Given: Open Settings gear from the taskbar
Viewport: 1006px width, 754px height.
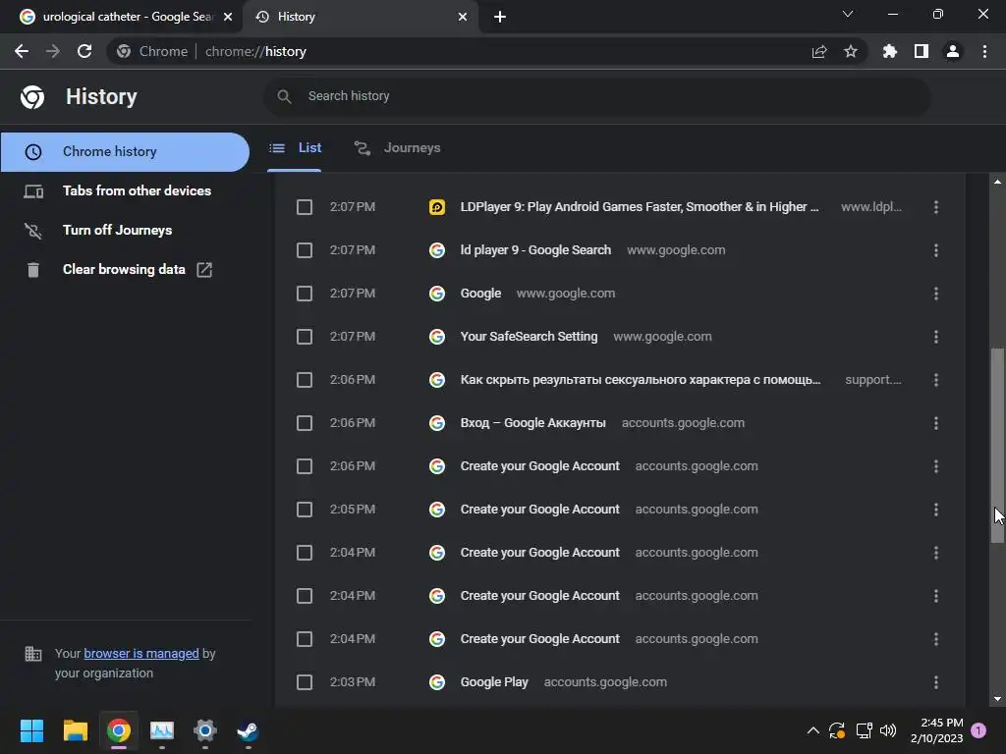Looking at the screenshot, I should point(204,730).
